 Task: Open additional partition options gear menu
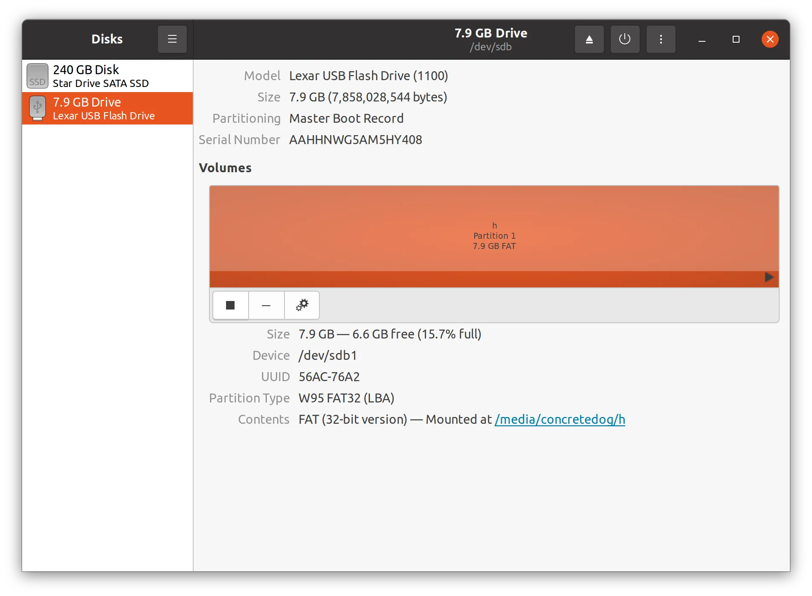click(x=302, y=305)
